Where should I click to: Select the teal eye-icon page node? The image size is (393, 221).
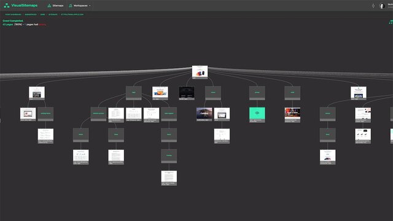point(257,114)
